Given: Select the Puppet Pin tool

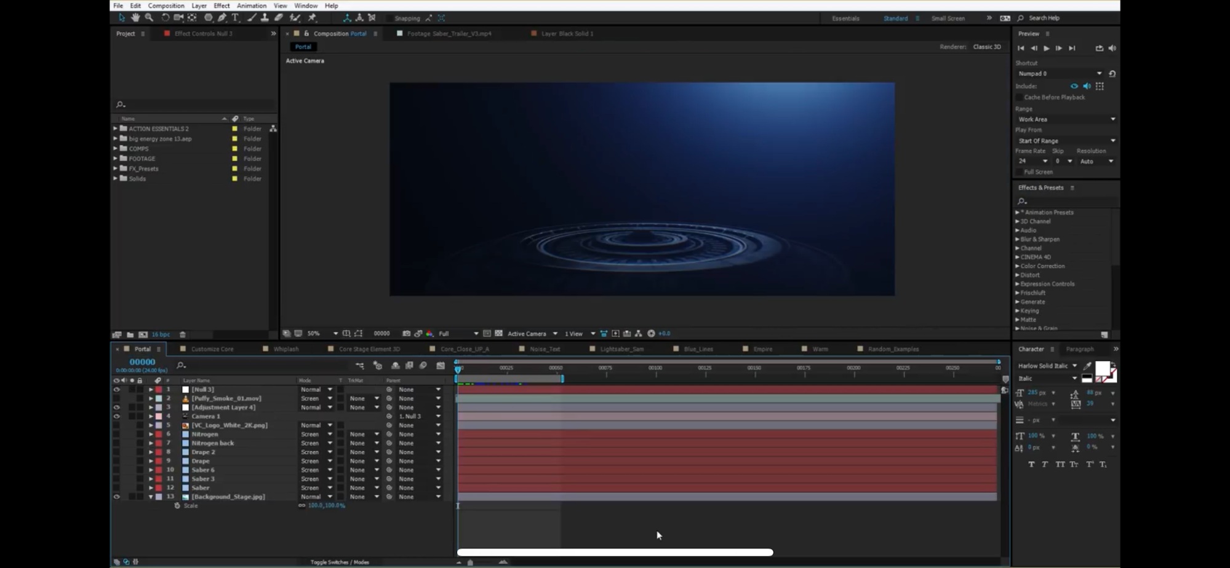Looking at the screenshot, I should (312, 18).
